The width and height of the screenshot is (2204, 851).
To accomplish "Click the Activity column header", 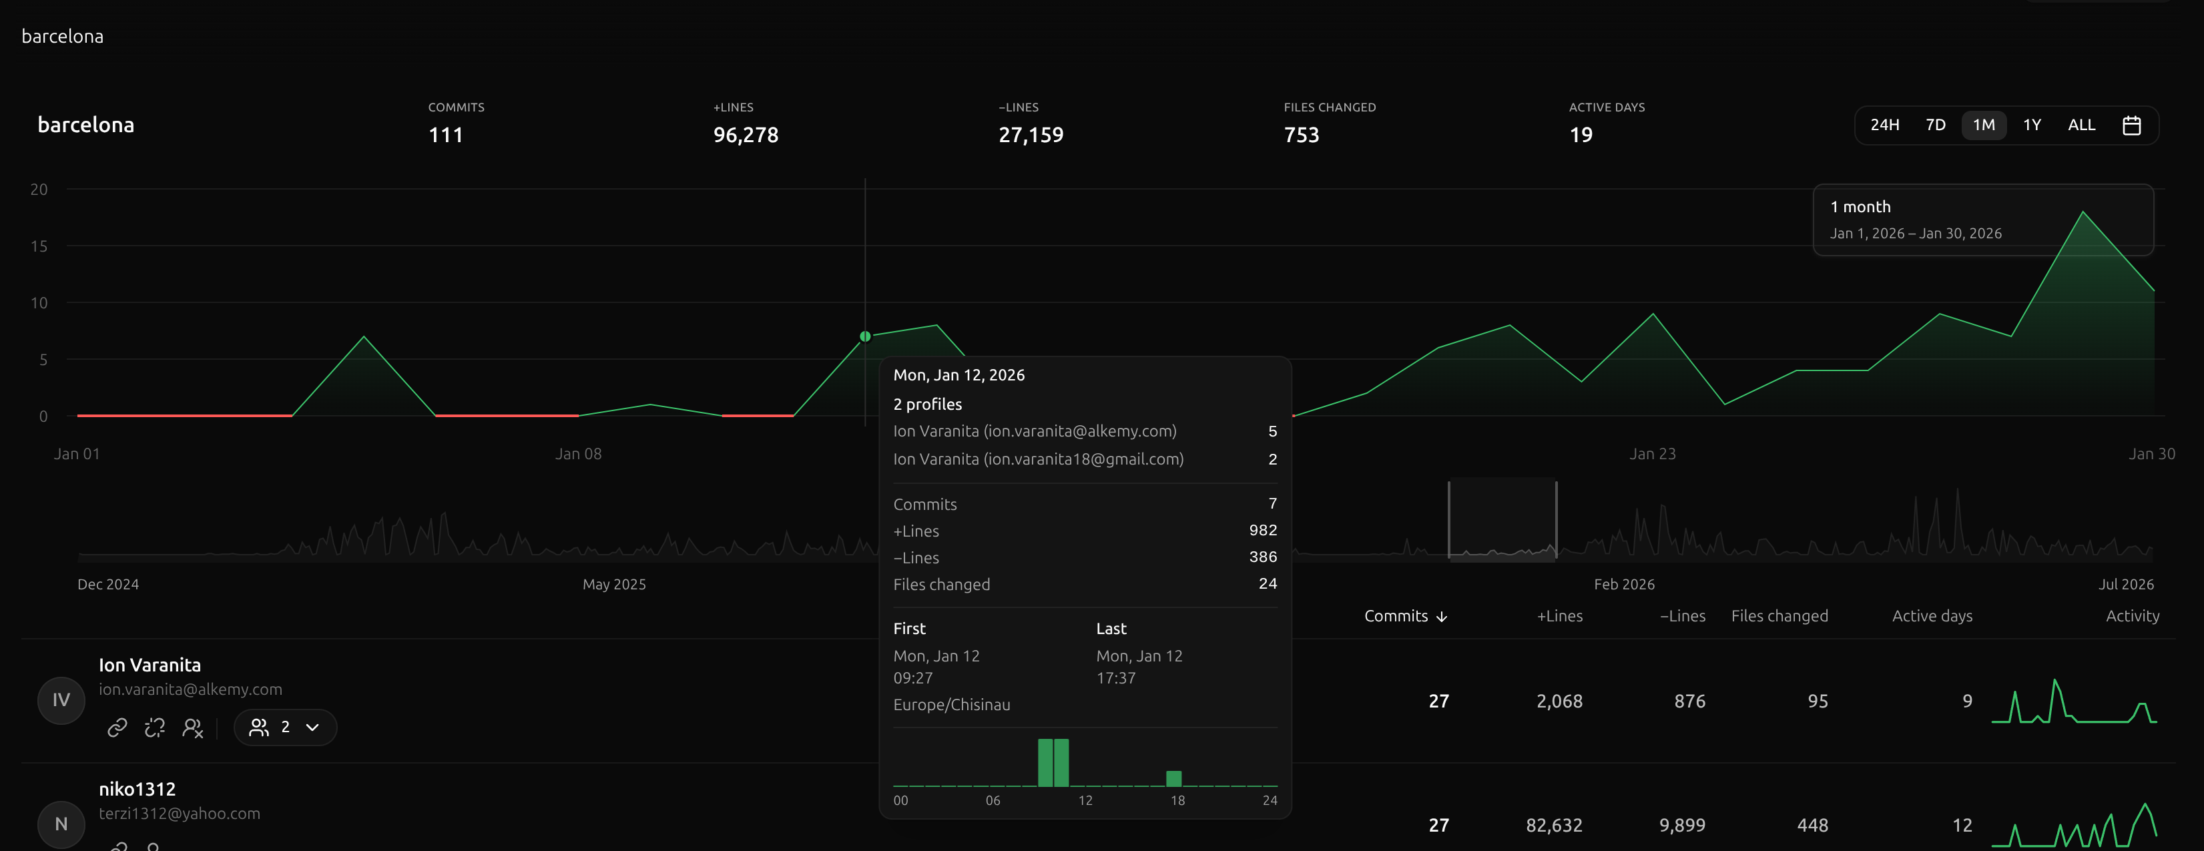I will [x=2132, y=616].
